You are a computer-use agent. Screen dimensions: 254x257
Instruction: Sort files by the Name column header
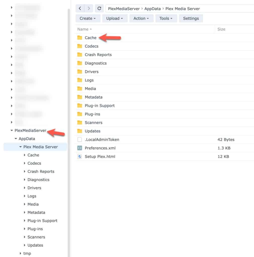84,29
